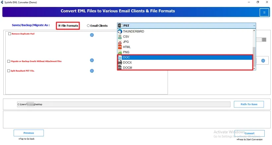The width and height of the screenshot is (272, 145).
Task: Click the dropdown list scroll-up arrow
Action: point(254,31)
